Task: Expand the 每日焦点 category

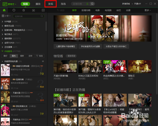Action: pyautogui.click(x=2, y=34)
